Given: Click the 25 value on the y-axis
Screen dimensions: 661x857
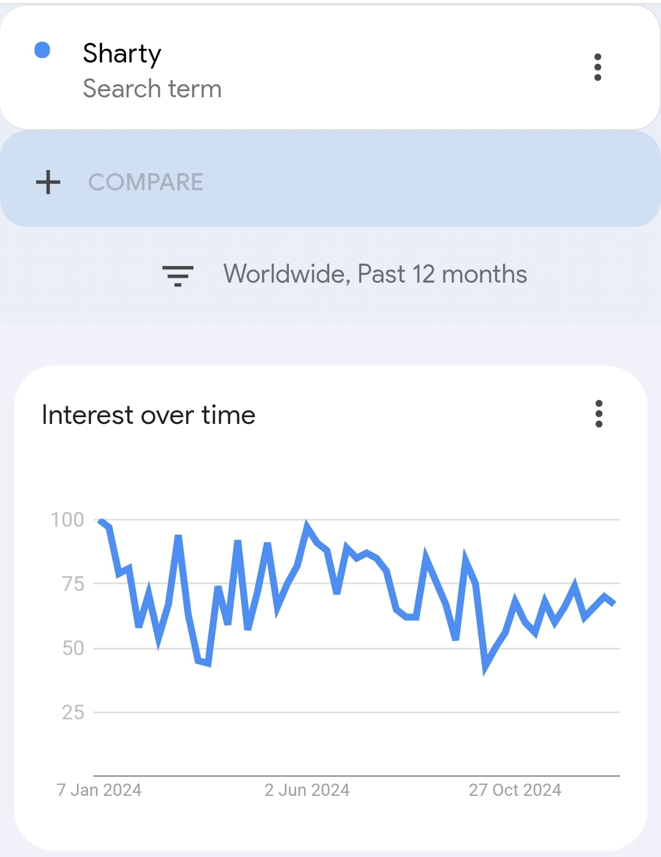Looking at the screenshot, I should click(x=73, y=713).
